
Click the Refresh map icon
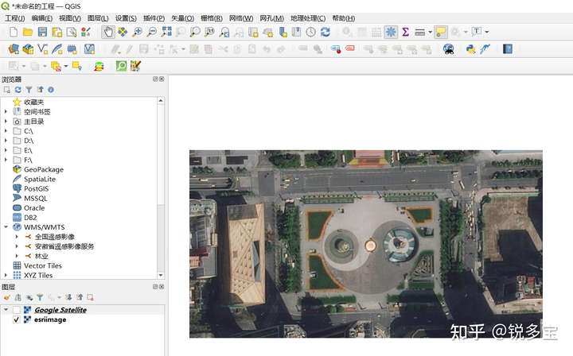point(325,32)
